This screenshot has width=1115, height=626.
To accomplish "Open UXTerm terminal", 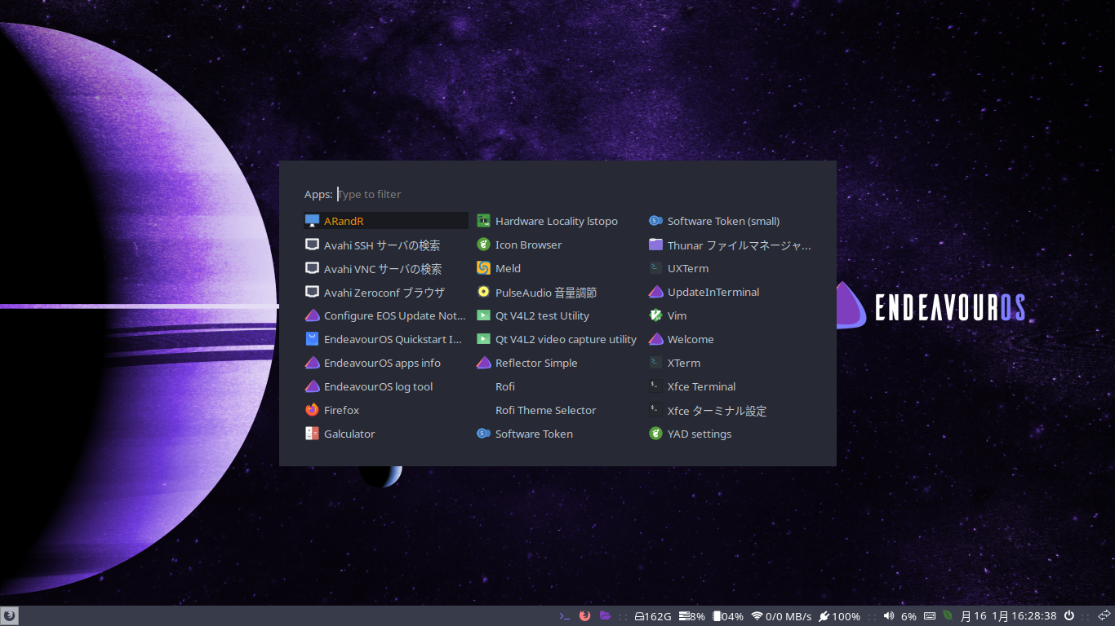I will pos(730,268).
